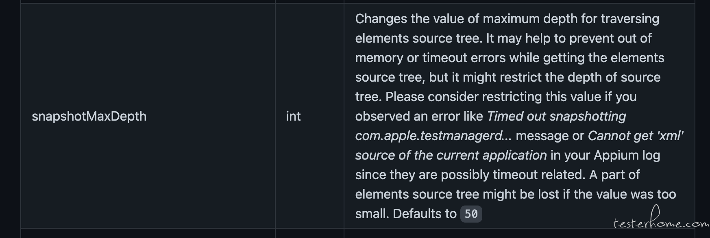Click the phrase A part of
This screenshot has height=238, width=710.
point(614,175)
